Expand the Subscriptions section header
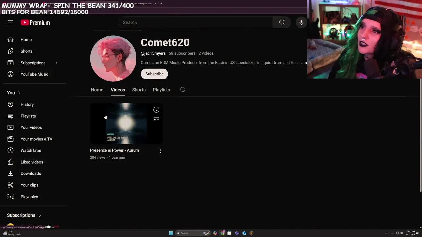The image size is (422, 237). (24, 215)
